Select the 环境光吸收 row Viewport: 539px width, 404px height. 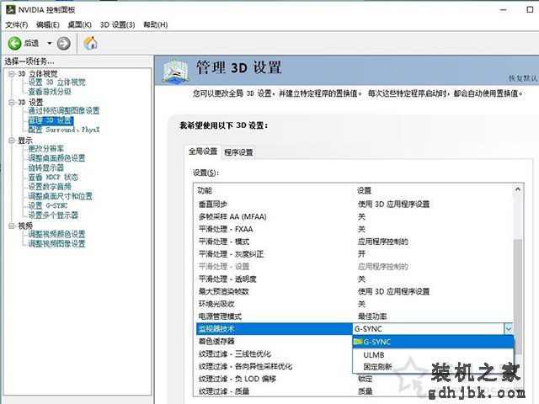point(355,304)
